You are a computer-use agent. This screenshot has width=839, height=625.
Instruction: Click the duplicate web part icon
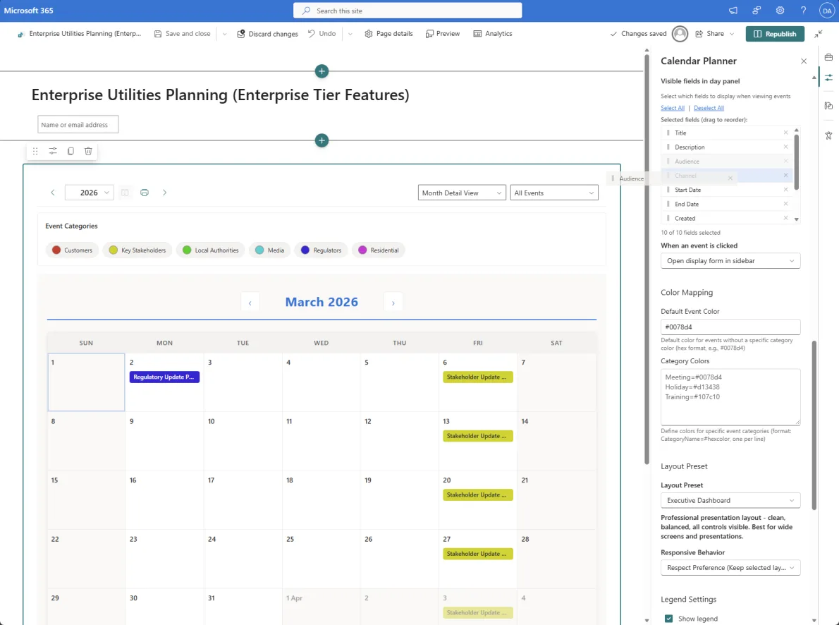(x=71, y=151)
